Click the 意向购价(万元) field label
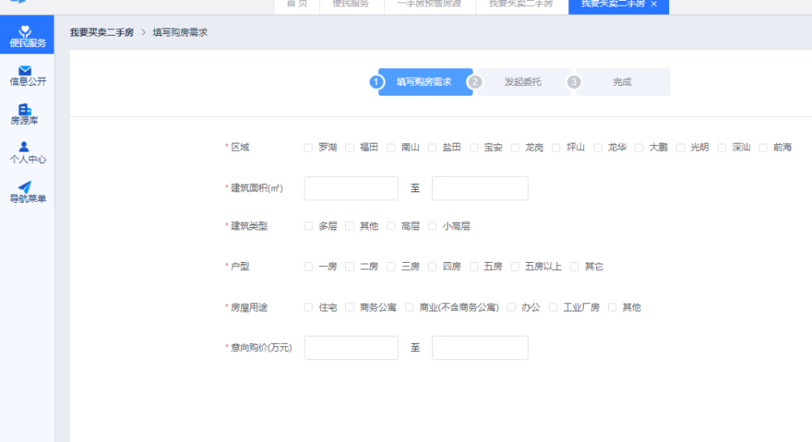The height and width of the screenshot is (442, 812). click(x=261, y=347)
